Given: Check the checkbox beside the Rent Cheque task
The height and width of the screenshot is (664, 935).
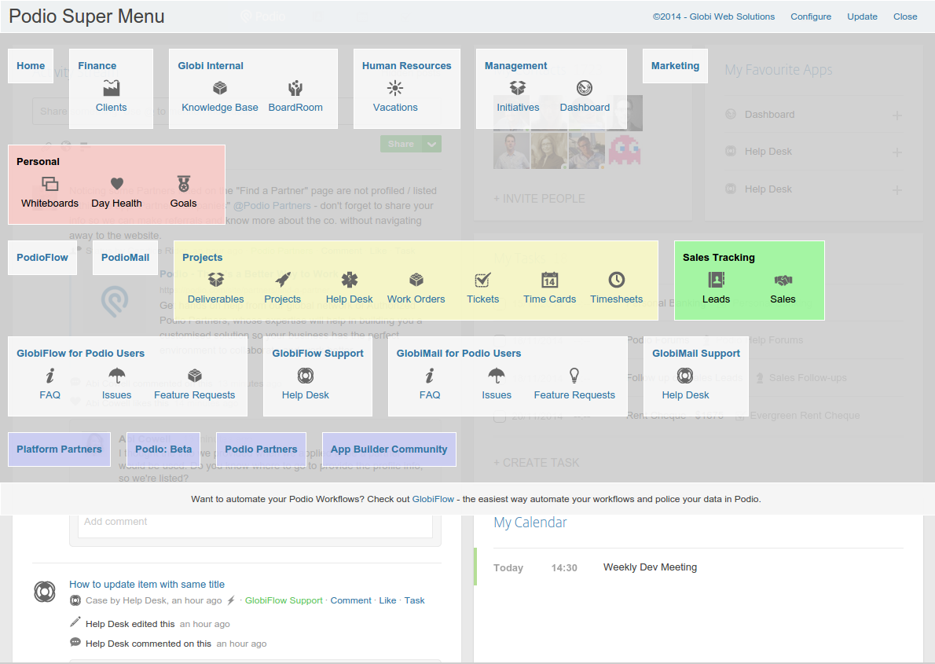Looking at the screenshot, I should (500, 416).
